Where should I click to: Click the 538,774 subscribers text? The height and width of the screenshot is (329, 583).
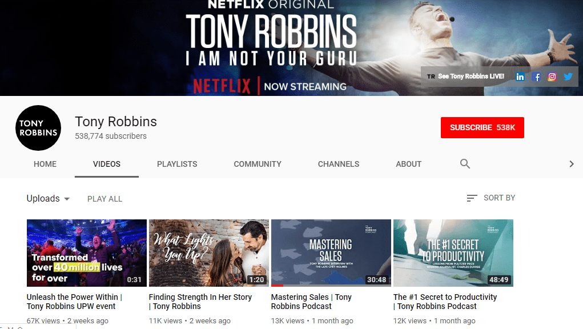[111, 136]
